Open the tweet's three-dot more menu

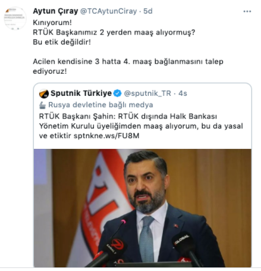[247, 11]
